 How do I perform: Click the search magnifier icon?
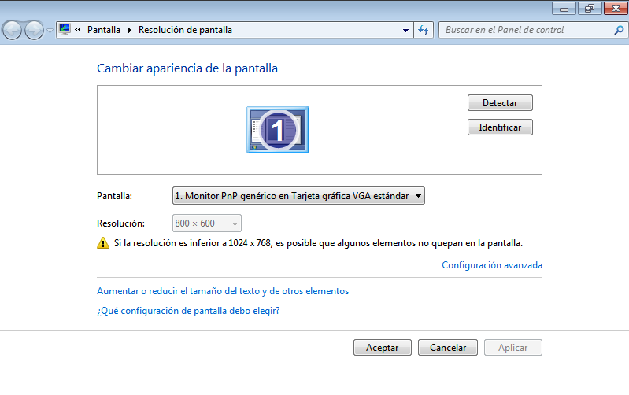[619, 30]
